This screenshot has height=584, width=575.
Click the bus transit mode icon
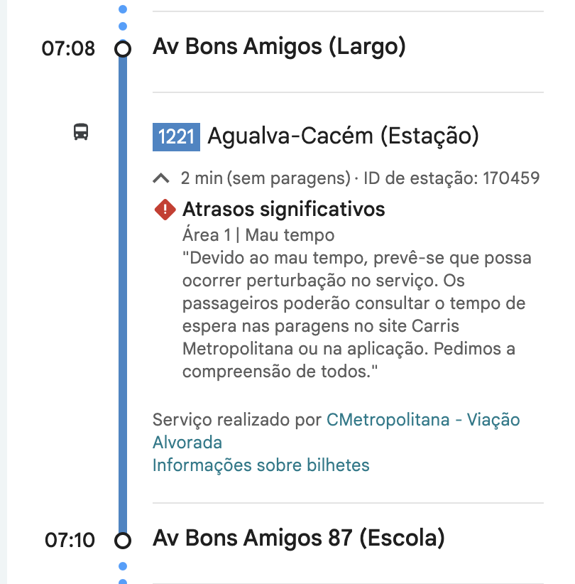click(82, 131)
